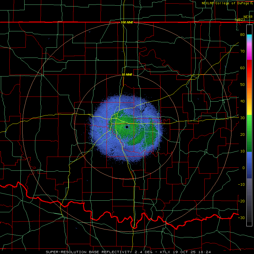254x254 pixels.
Task: Click the 60 value on dBZ scale
Action: [242, 68]
